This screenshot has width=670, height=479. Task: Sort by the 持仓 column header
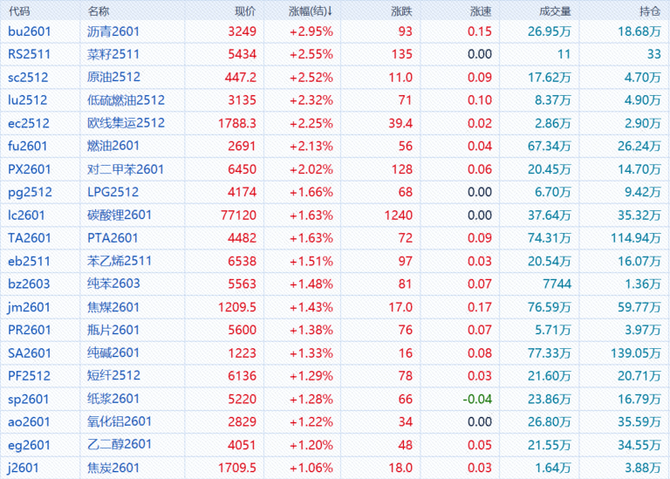650,11
